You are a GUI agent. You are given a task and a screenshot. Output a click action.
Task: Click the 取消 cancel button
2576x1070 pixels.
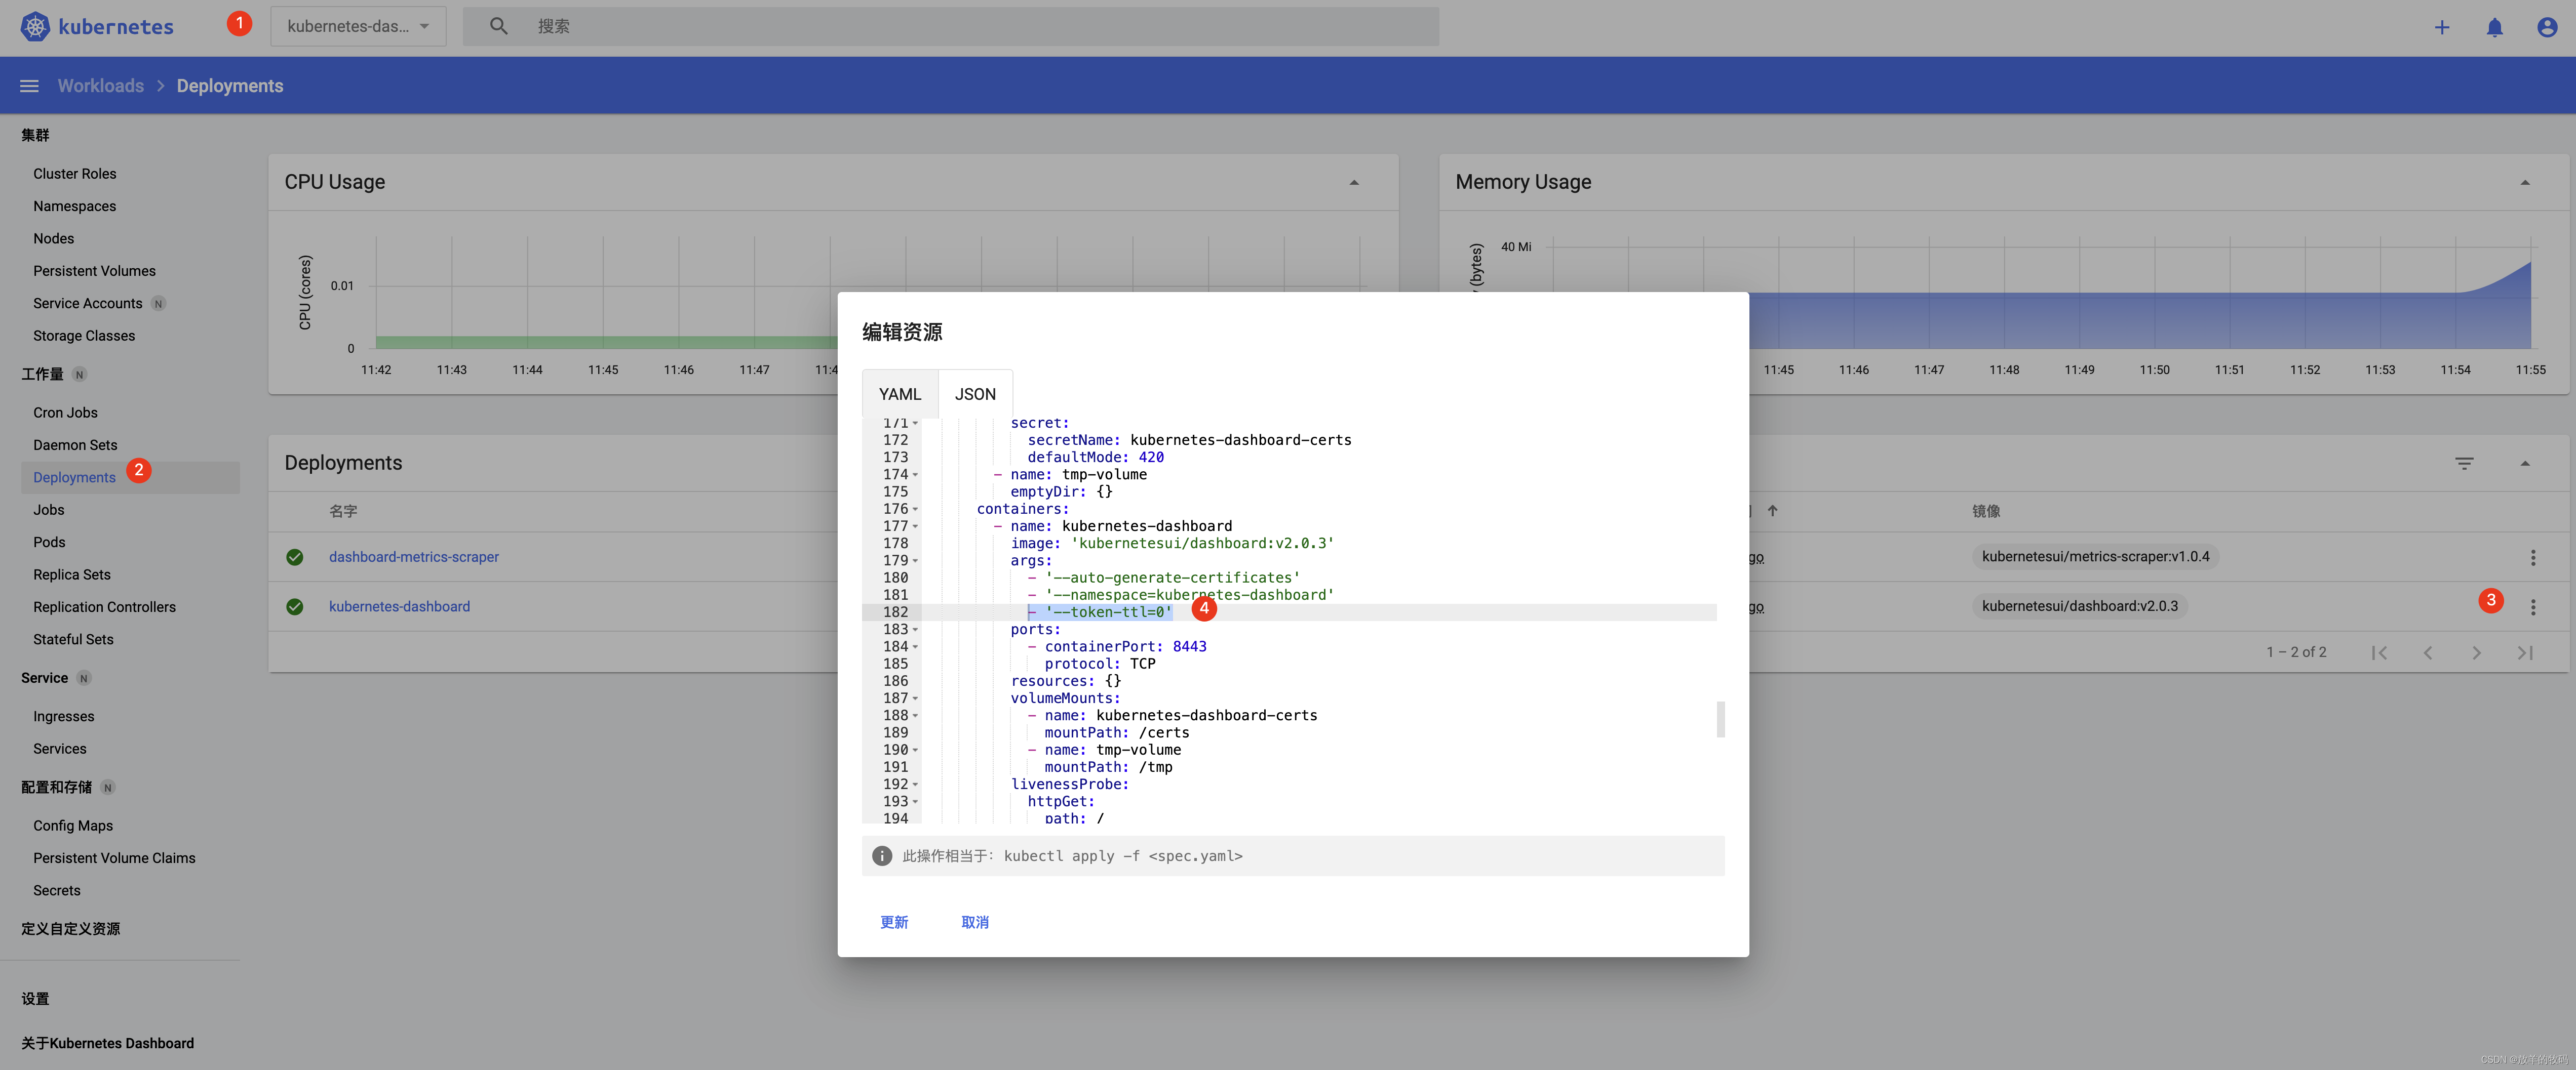click(975, 922)
